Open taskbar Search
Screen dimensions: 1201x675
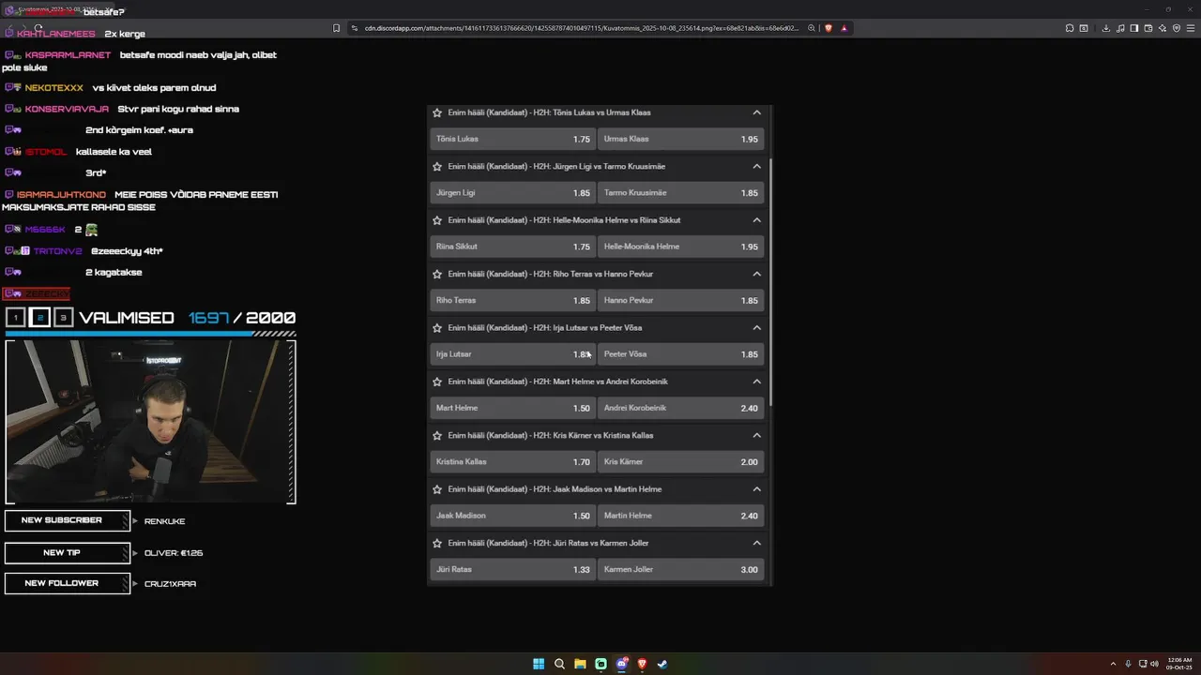[559, 664]
